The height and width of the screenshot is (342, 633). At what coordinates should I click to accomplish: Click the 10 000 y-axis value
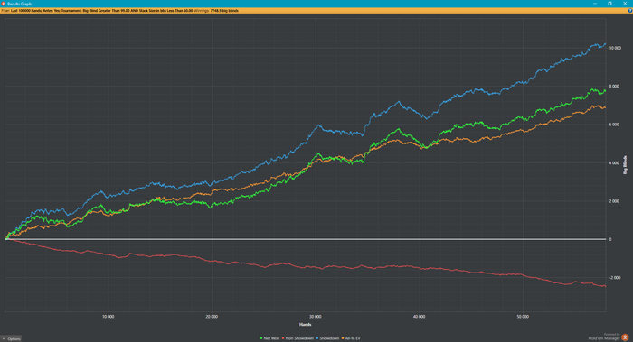tap(615, 48)
